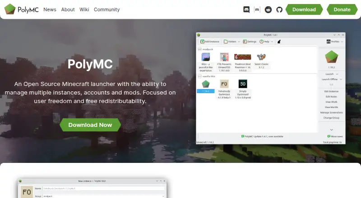361x198 pixels.
Task: Open the Help dropdown arrow
Action: (272, 41)
